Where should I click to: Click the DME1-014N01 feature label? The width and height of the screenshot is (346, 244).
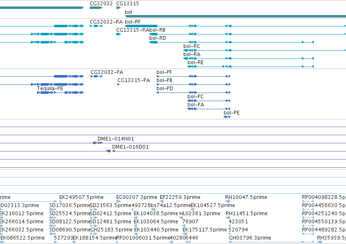115,139
